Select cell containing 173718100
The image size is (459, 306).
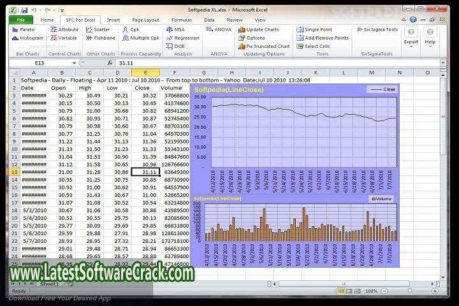coord(175,241)
